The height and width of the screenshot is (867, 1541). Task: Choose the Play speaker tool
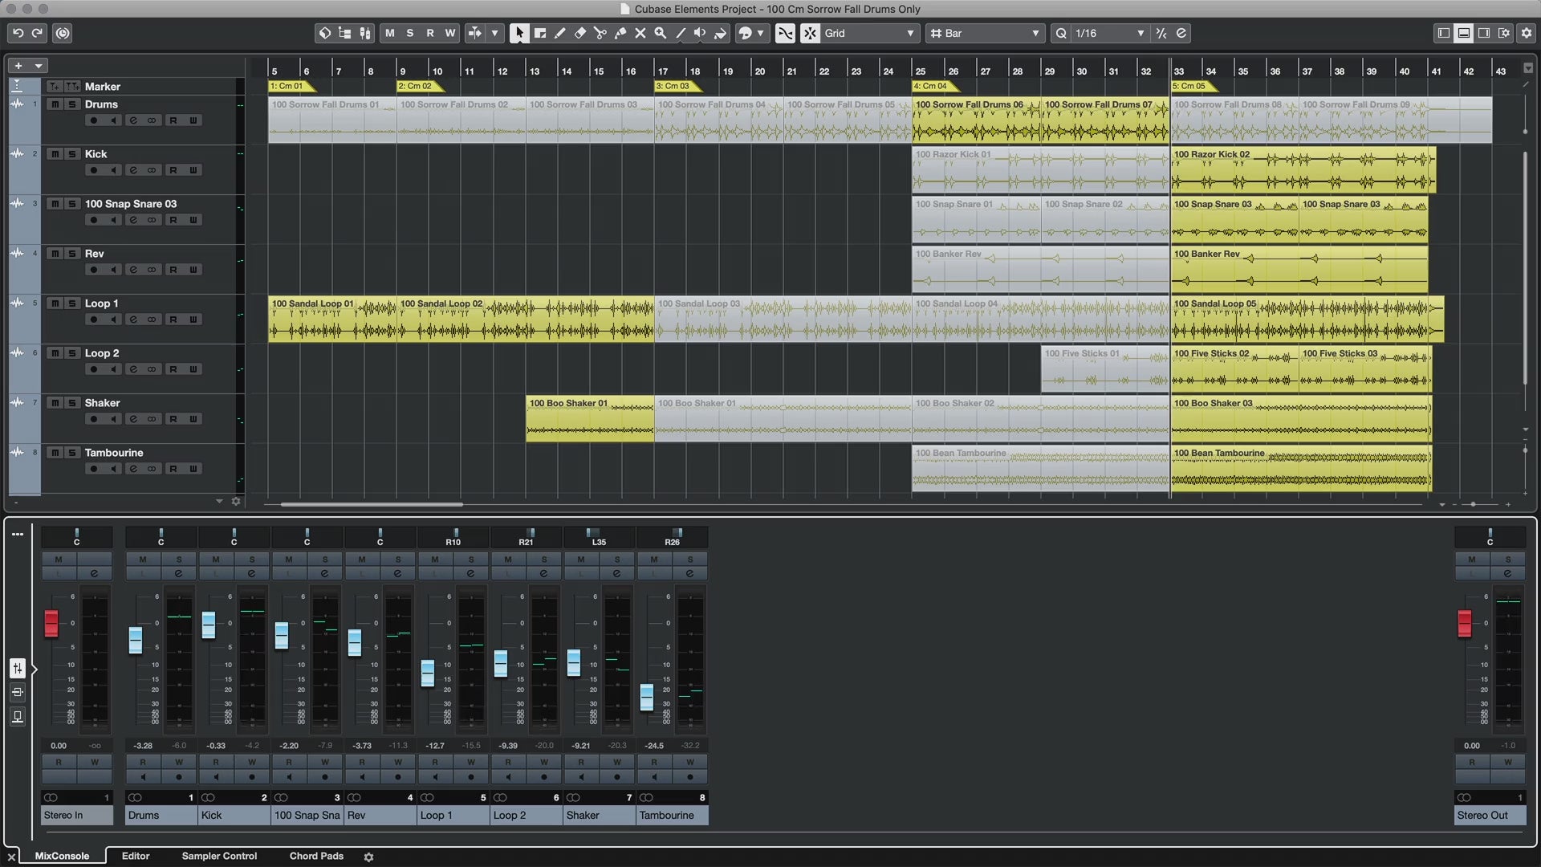pyautogui.click(x=700, y=33)
